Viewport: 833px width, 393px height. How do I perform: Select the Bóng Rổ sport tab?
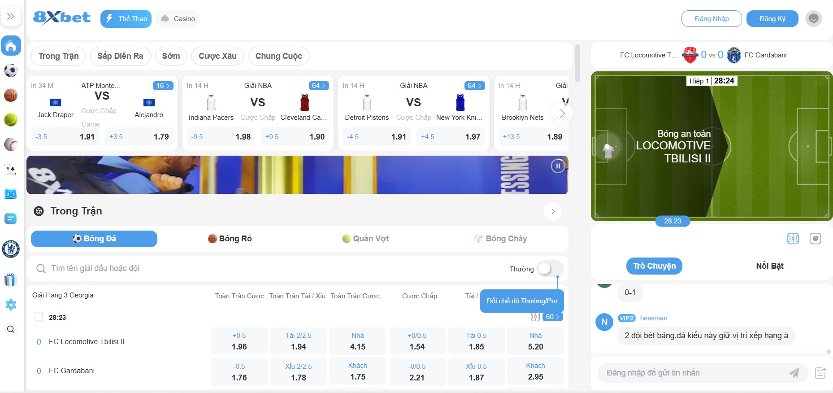[230, 239]
